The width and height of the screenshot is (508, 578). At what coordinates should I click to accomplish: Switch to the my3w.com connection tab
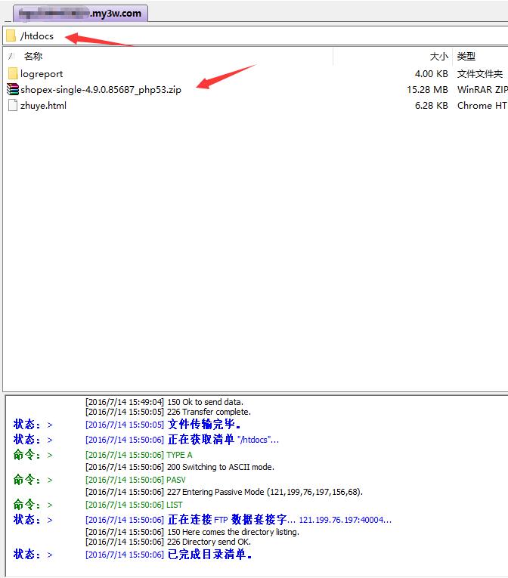click(80, 13)
